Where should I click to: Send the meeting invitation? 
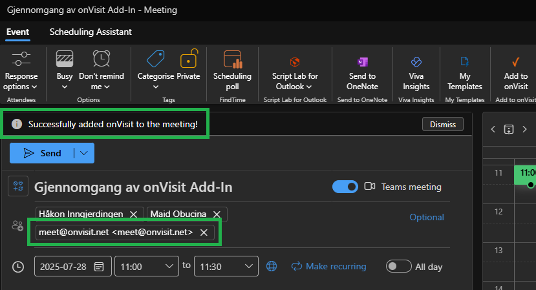click(42, 153)
